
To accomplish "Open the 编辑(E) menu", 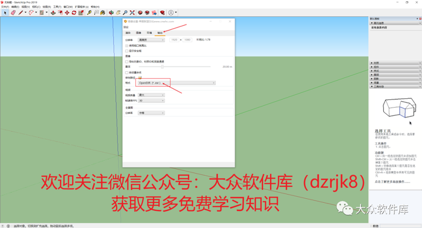I will [x=15, y=6].
